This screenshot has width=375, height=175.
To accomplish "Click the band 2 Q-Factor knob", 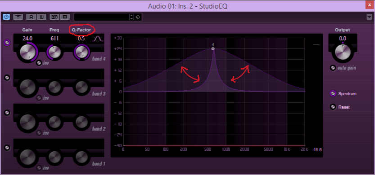I will [81, 122].
